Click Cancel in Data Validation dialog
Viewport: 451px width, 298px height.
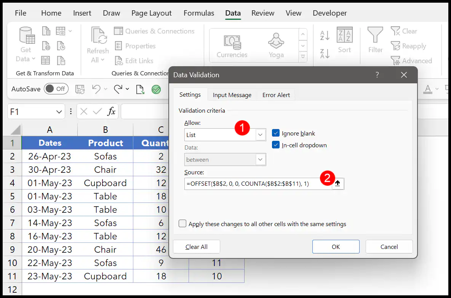(389, 247)
